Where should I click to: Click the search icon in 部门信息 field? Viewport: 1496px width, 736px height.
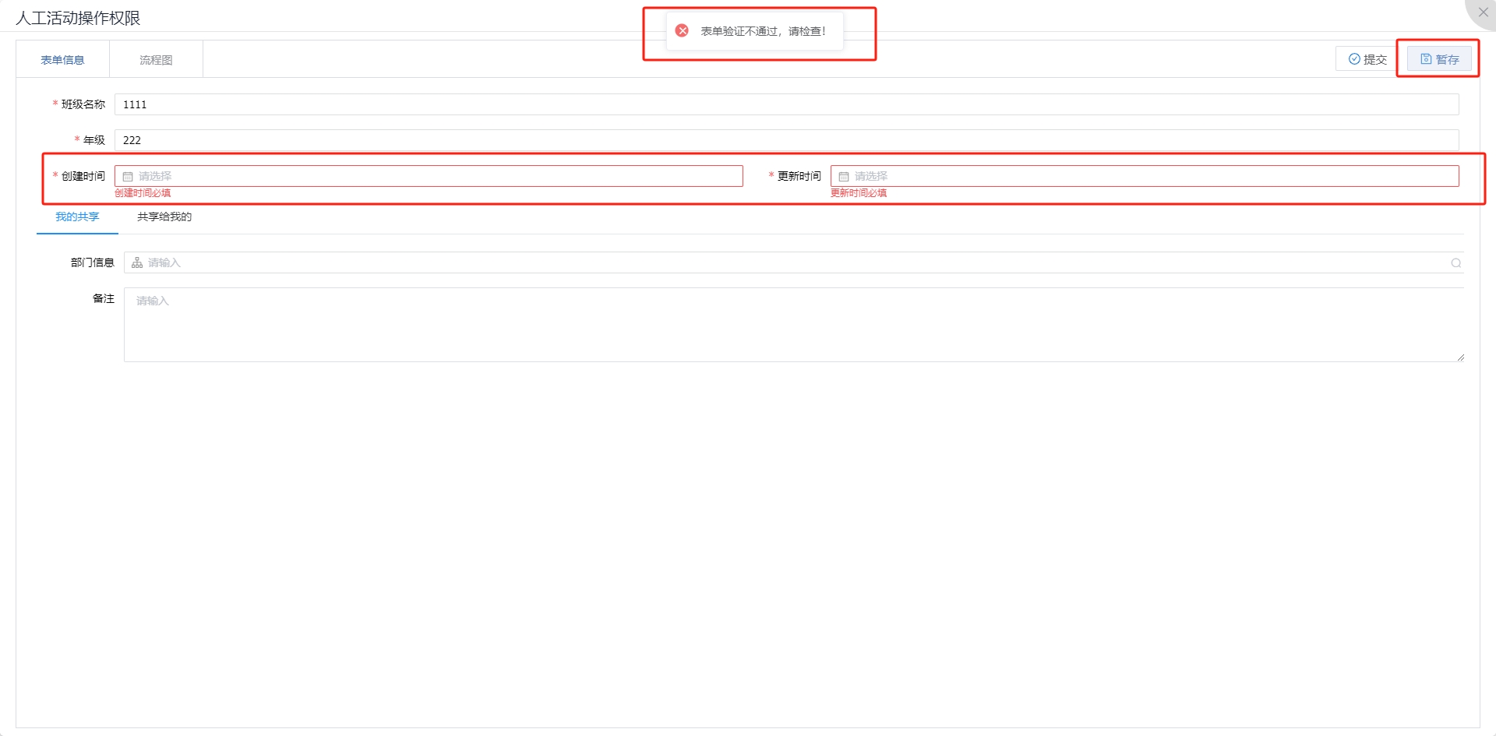click(1455, 263)
